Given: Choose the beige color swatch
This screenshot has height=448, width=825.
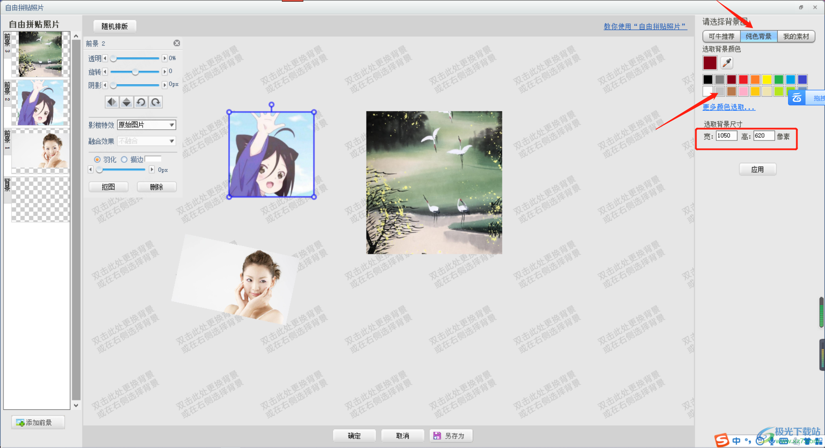Looking at the screenshot, I should 767,91.
